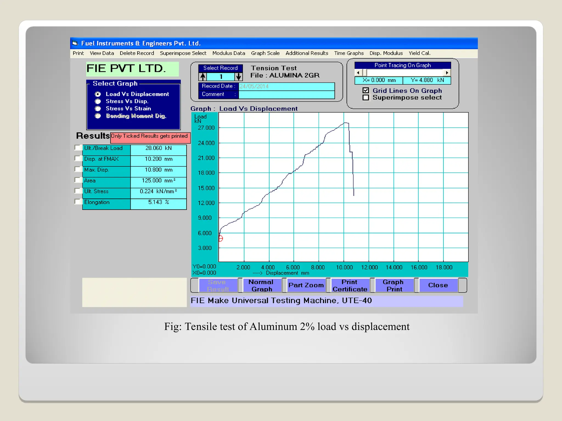Click left arrow of point tracing scrollbar
This screenshot has width=562, height=421.
point(358,73)
